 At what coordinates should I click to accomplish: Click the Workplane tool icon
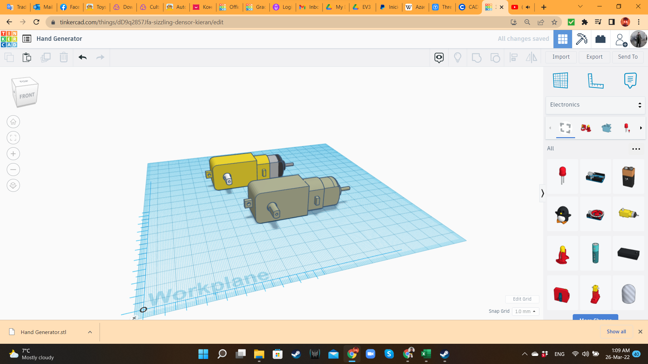click(560, 81)
